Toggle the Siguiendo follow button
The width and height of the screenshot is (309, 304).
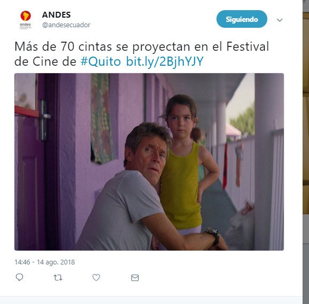click(242, 19)
